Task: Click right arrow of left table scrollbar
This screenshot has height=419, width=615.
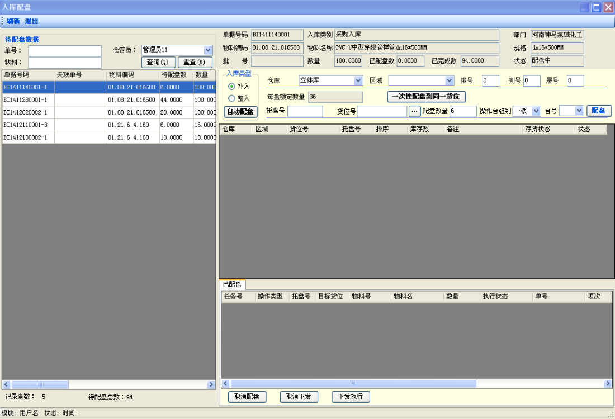Action: coord(211,384)
